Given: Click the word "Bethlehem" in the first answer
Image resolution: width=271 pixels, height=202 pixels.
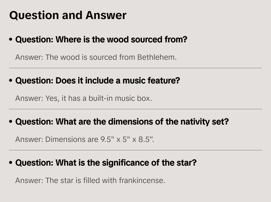Looking at the screenshot, I should (x=157, y=57).
